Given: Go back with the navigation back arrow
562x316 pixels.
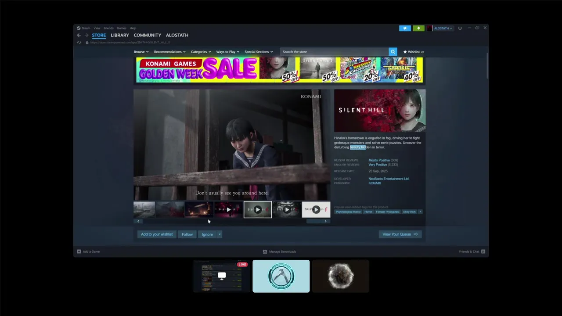Looking at the screenshot, I should pyautogui.click(x=79, y=35).
